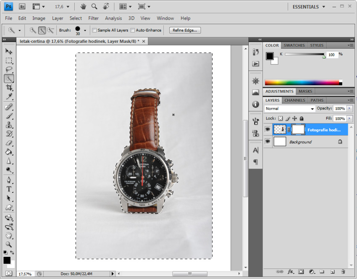Click the color spectrum ramp bar
This screenshot has height=279, width=357.
tap(302, 82)
